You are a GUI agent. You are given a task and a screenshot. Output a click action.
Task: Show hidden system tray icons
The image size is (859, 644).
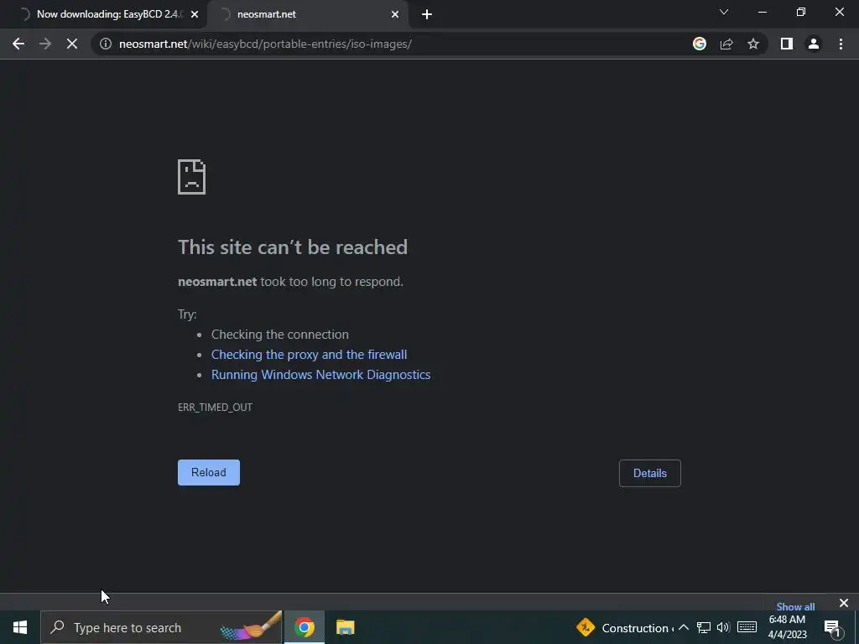click(x=684, y=627)
